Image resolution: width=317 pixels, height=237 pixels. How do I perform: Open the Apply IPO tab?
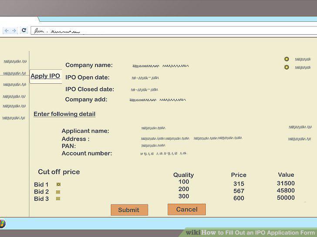point(45,76)
